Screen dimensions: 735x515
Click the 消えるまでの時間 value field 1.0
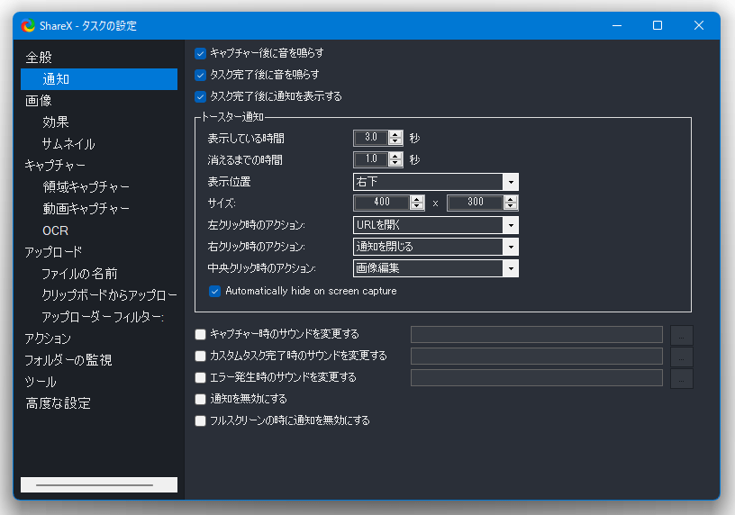[x=371, y=159]
